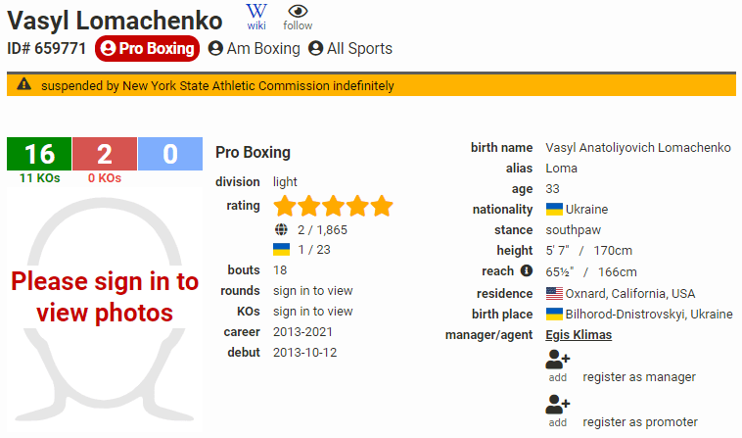The image size is (742, 438).
Task: Open the Egis Klimas manager link
Action: click(579, 335)
